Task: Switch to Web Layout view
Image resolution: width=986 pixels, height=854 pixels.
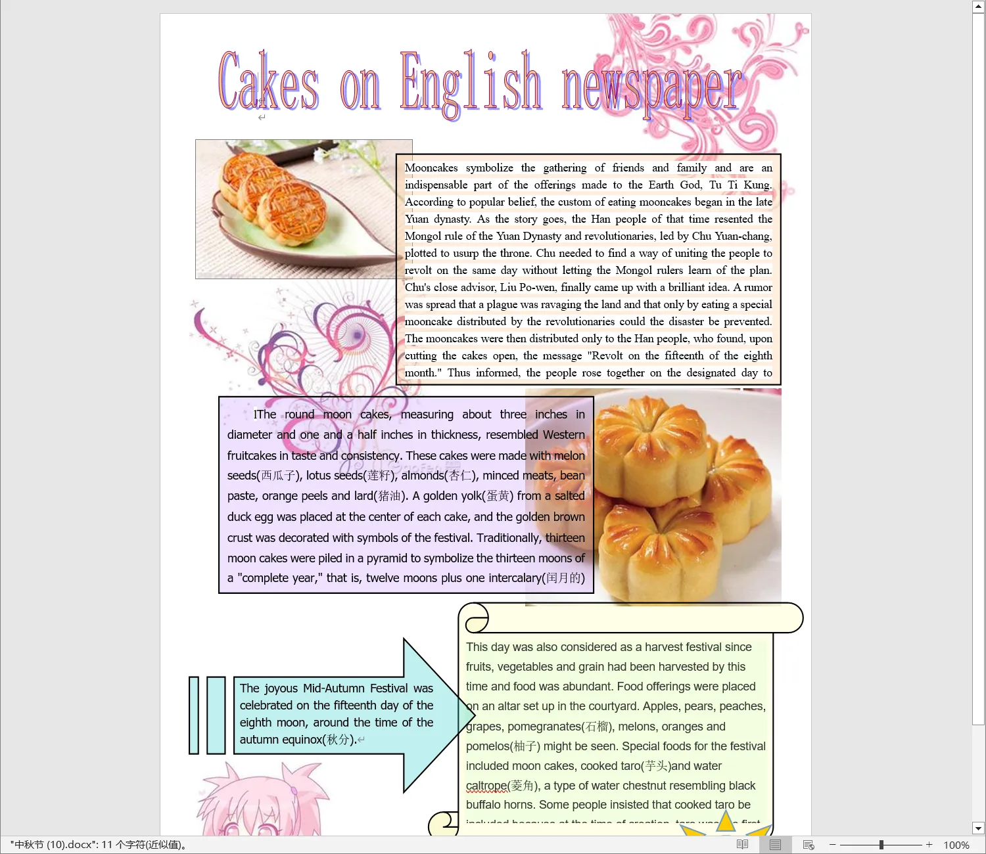Action: point(809,845)
